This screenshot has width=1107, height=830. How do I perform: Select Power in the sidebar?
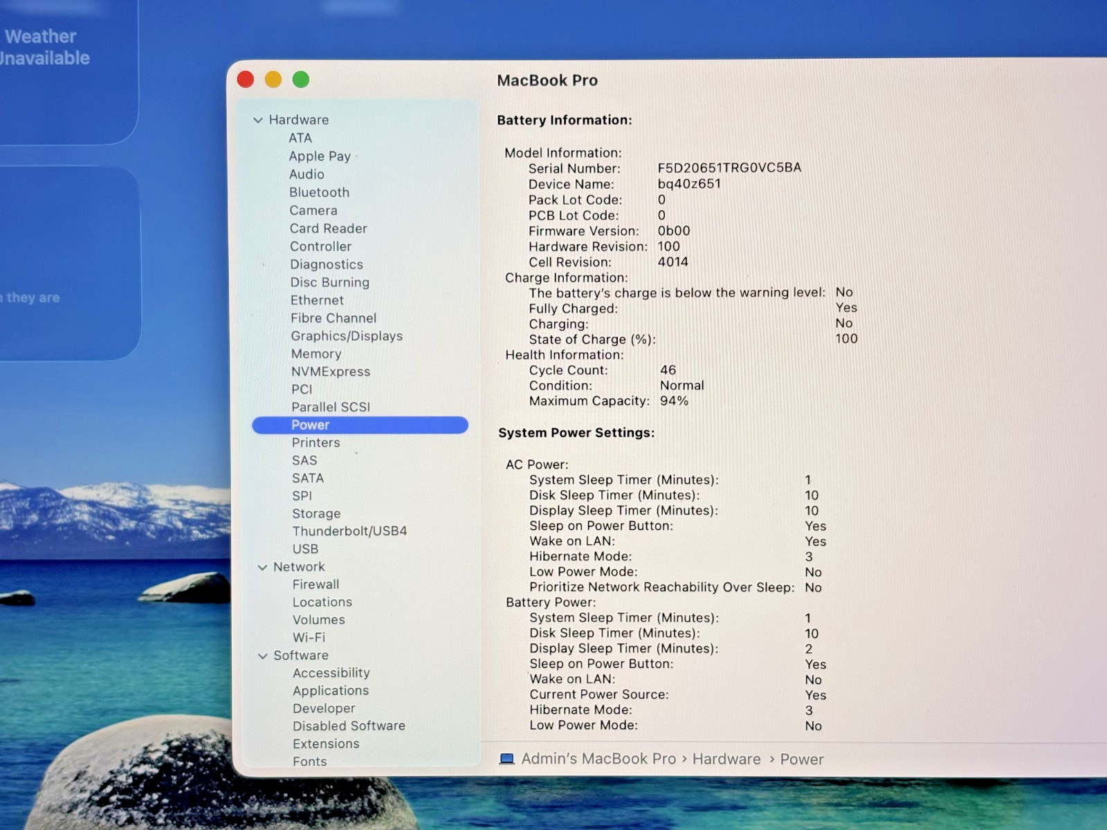(310, 425)
